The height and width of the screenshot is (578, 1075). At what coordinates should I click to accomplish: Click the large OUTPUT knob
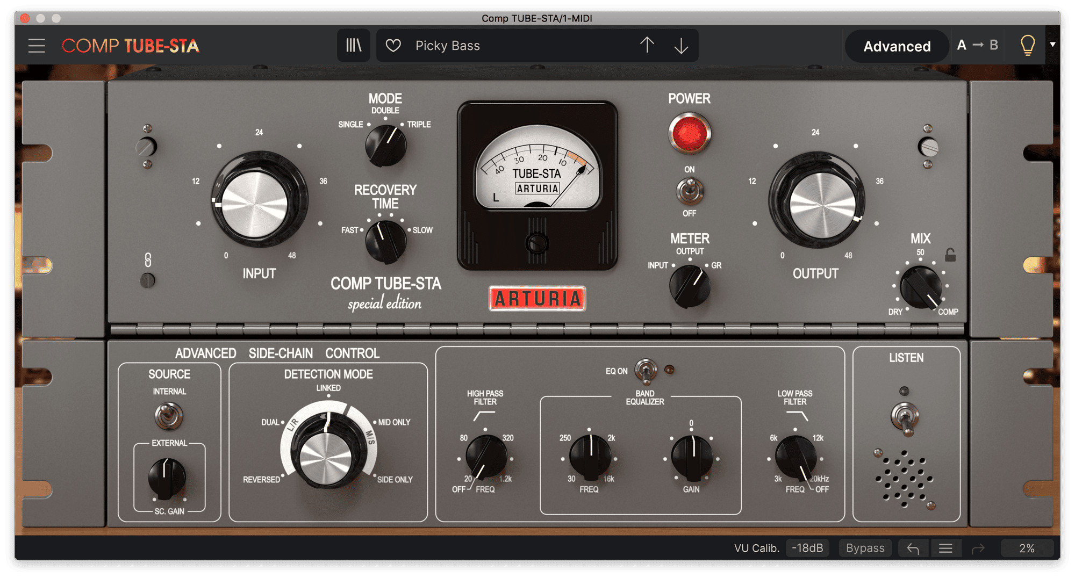coord(816,200)
